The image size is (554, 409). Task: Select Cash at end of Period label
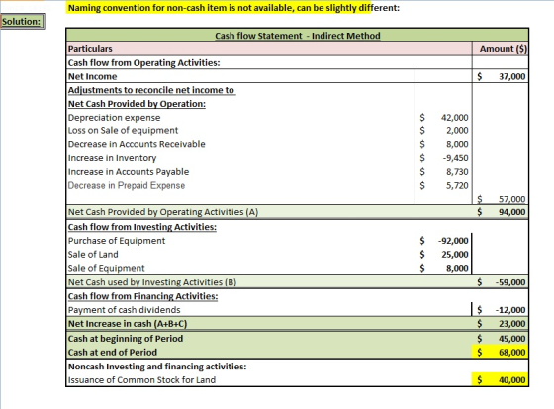(113, 352)
